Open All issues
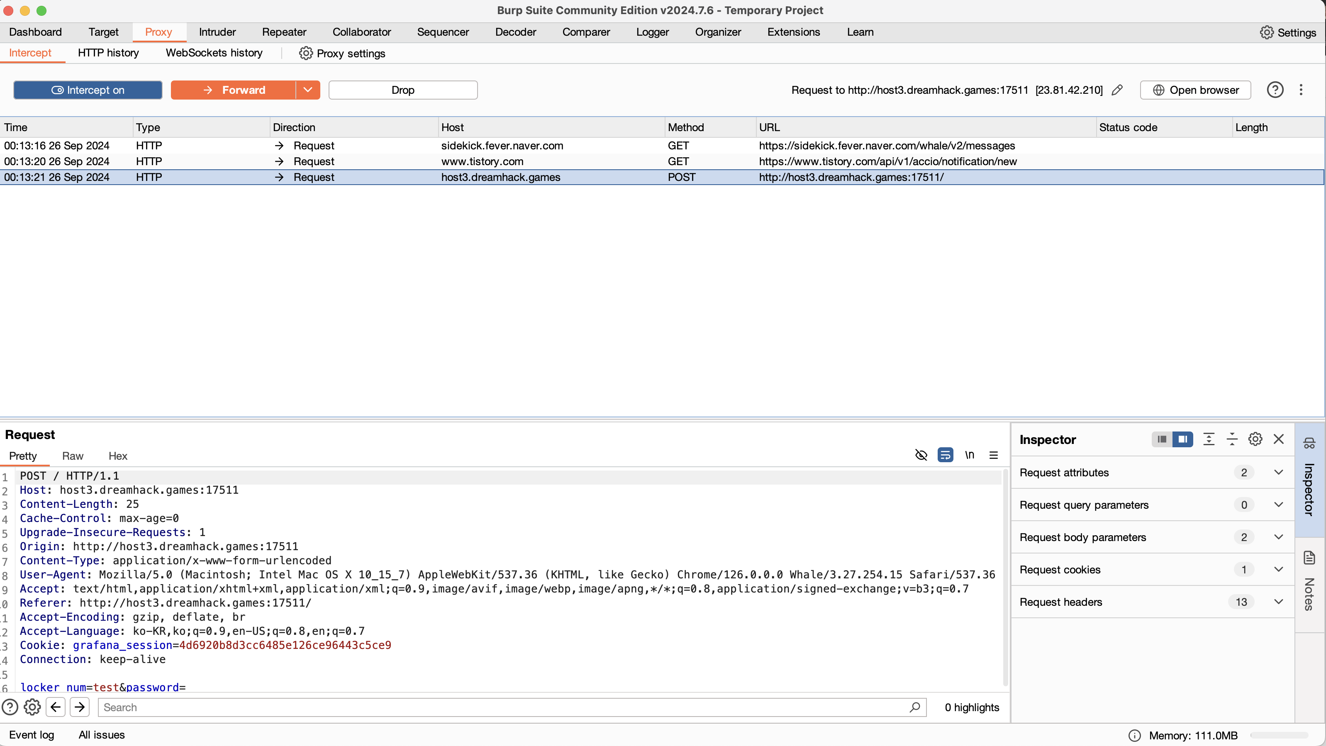 click(101, 735)
